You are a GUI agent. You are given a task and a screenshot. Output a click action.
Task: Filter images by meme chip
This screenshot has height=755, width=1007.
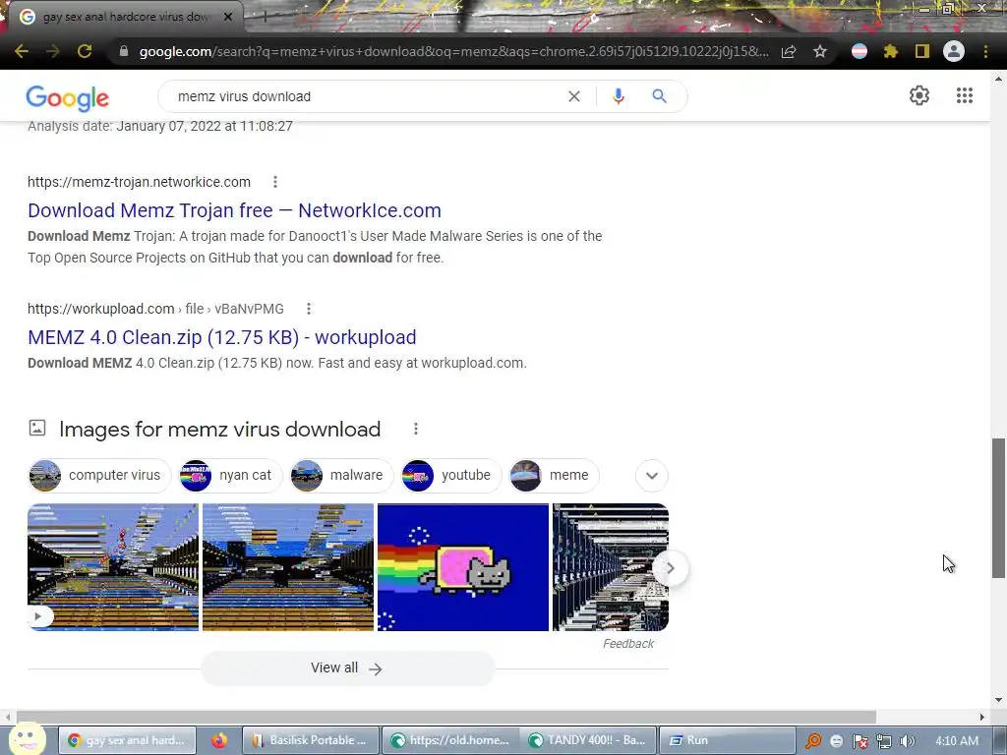coord(555,476)
